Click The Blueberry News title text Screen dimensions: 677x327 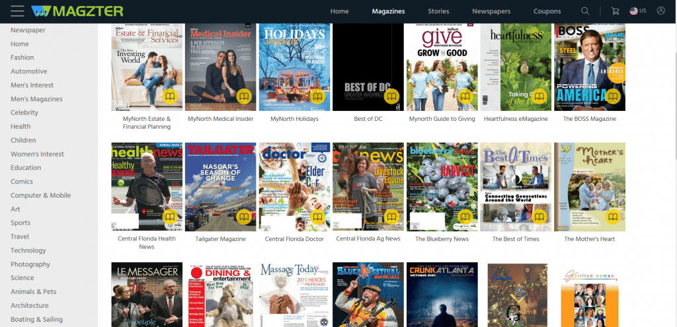click(x=442, y=238)
